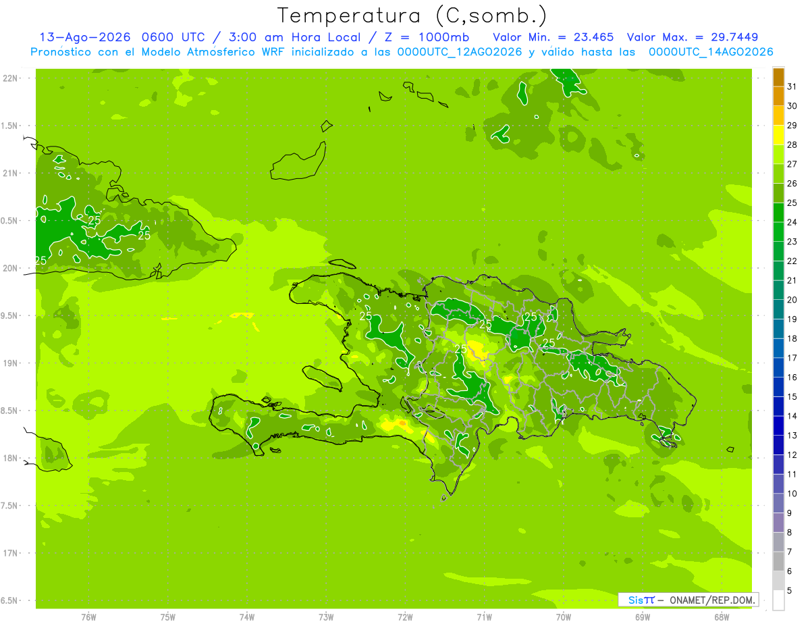Click the latitude axis label '19N'
The image size is (810, 626).
click(x=10, y=363)
